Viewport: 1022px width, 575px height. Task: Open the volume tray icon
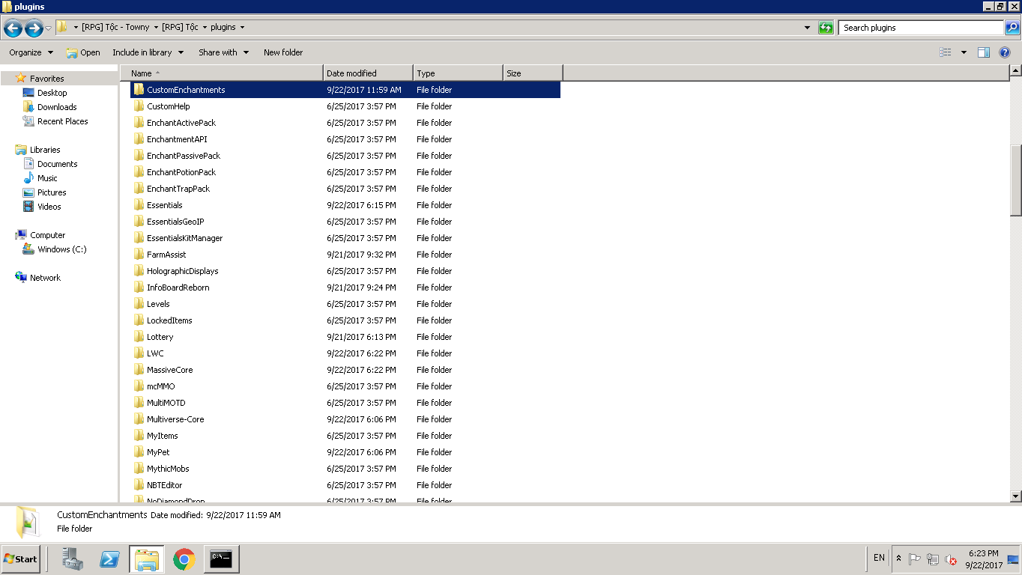[950, 559]
